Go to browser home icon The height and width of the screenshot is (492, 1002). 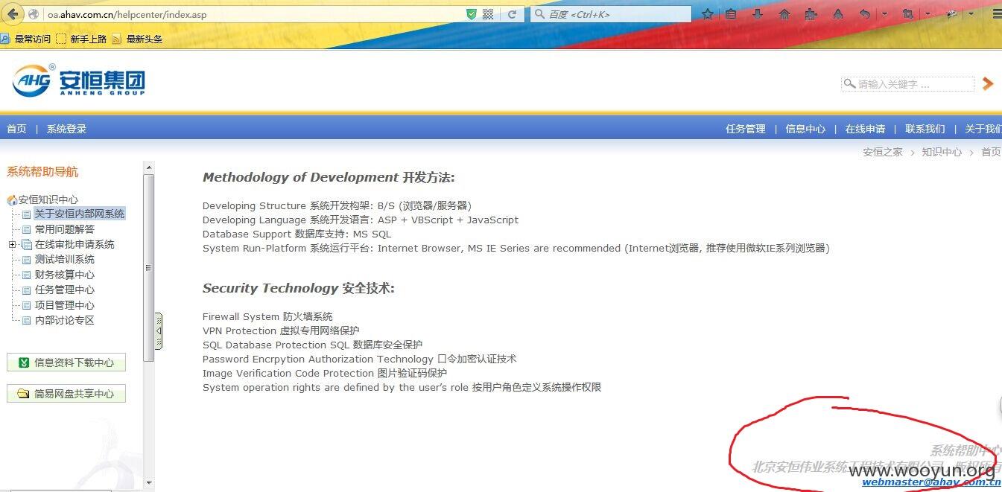[x=784, y=14]
